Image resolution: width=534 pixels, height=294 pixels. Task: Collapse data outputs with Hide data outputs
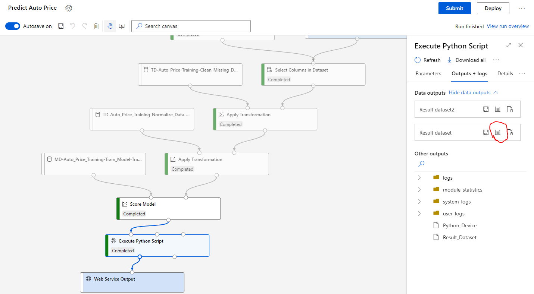(x=474, y=92)
